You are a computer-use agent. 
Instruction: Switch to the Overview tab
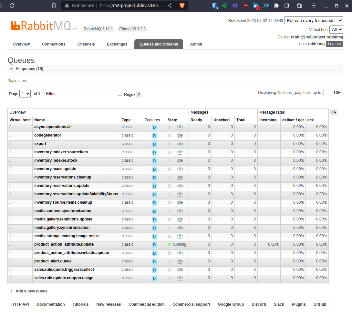(21, 44)
